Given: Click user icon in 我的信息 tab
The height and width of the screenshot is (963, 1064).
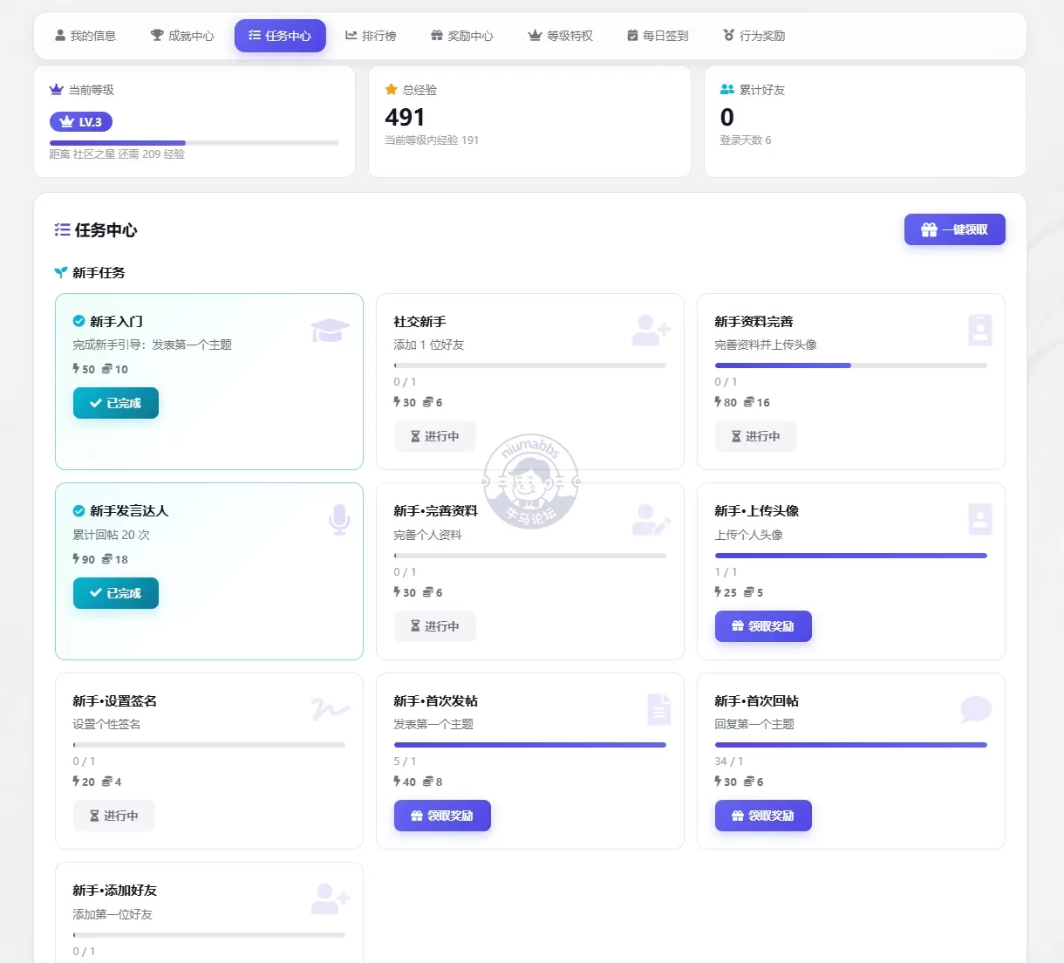Looking at the screenshot, I should pos(60,36).
